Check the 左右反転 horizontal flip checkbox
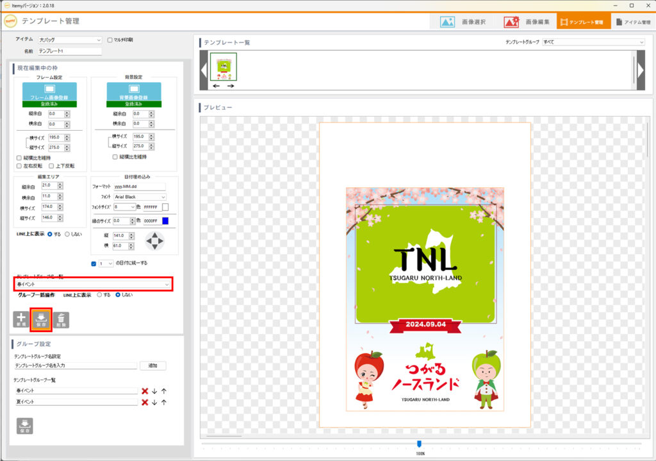 19,166
